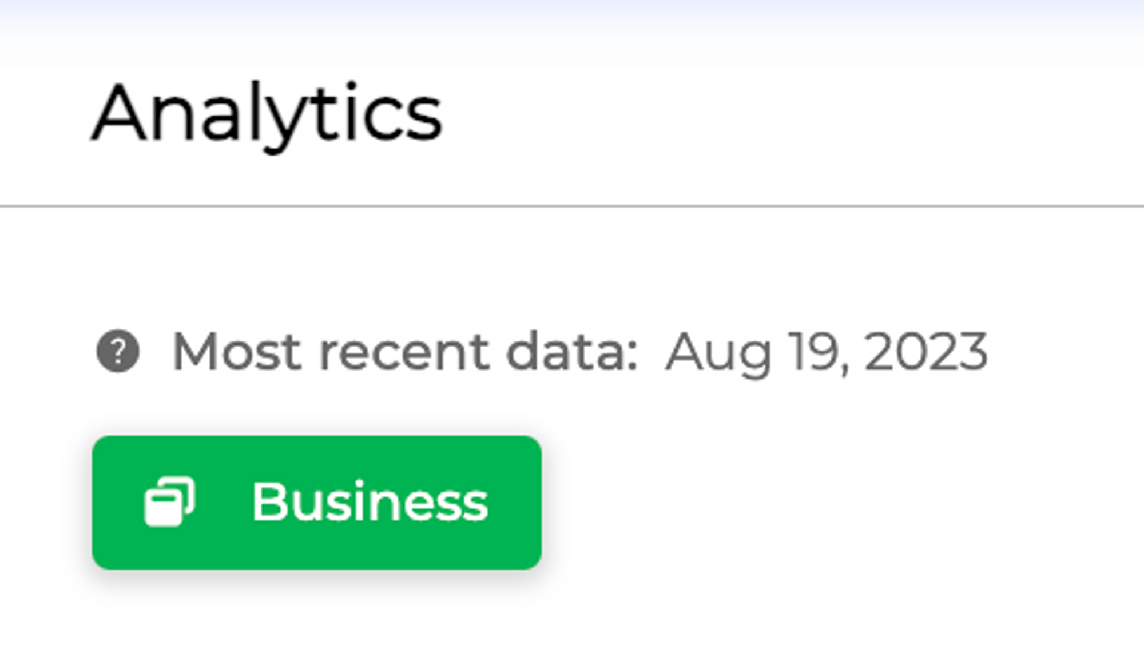Open help for most recent data
Image resolution: width=1144 pixels, height=645 pixels.
tap(118, 351)
